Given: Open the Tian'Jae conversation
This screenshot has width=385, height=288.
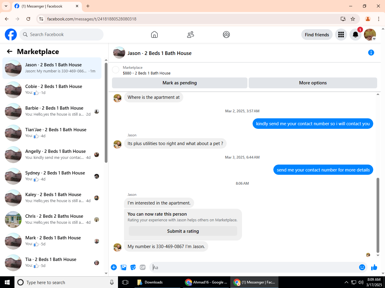Looking at the screenshot, I should [x=52, y=133].
